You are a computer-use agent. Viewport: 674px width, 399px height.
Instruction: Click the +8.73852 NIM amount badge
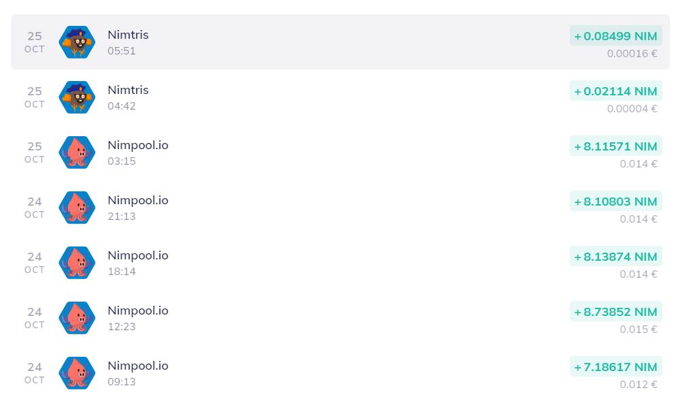click(615, 312)
